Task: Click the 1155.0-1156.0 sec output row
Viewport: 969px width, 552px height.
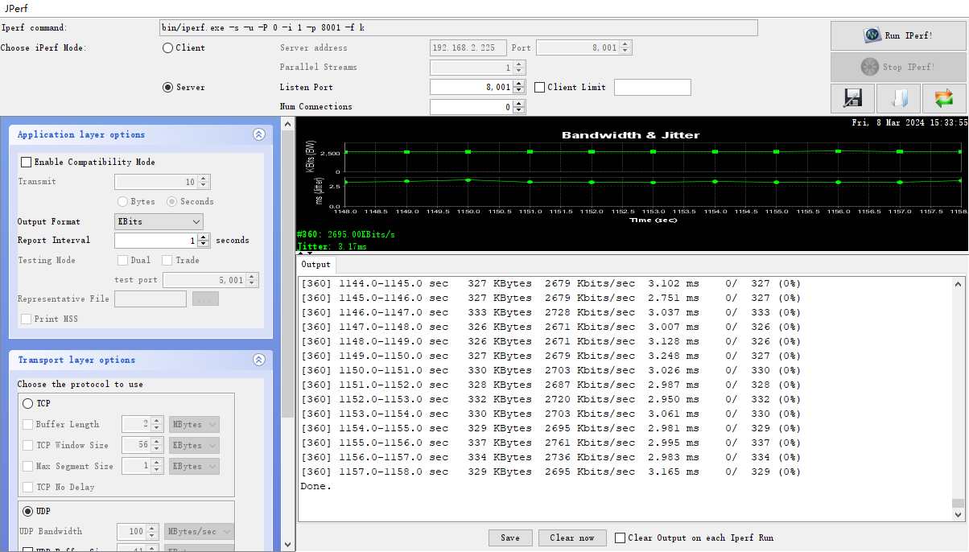Action: [550, 443]
